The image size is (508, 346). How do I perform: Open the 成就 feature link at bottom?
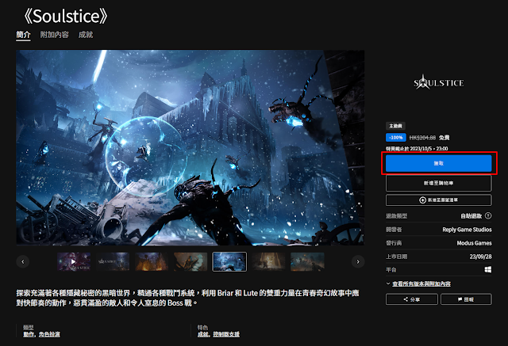tap(203, 334)
